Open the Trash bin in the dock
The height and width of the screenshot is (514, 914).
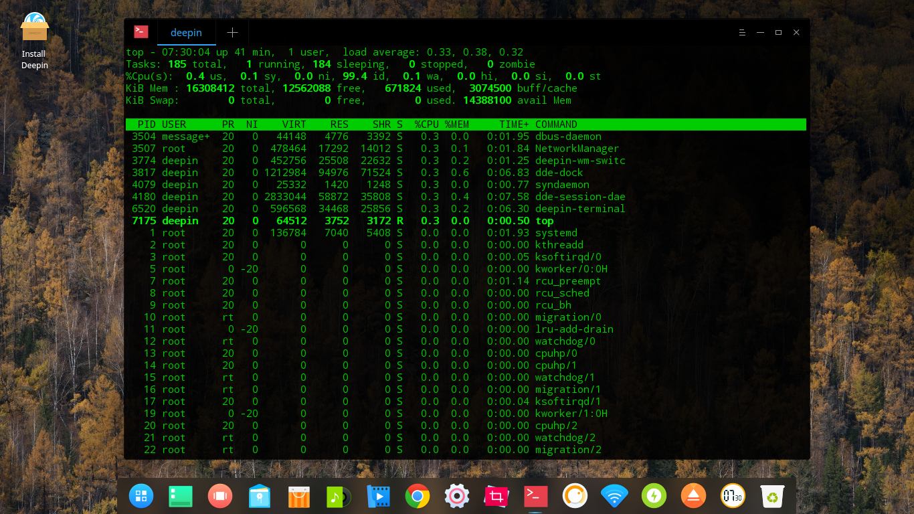tap(772, 496)
